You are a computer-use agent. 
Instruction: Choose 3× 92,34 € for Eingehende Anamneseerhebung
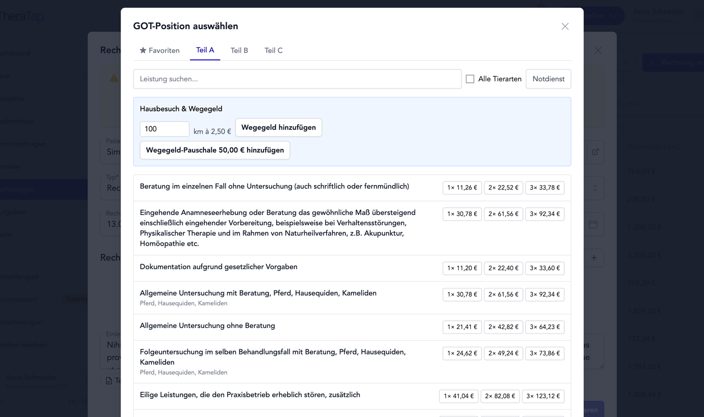pyautogui.click(x=544, y=214)
